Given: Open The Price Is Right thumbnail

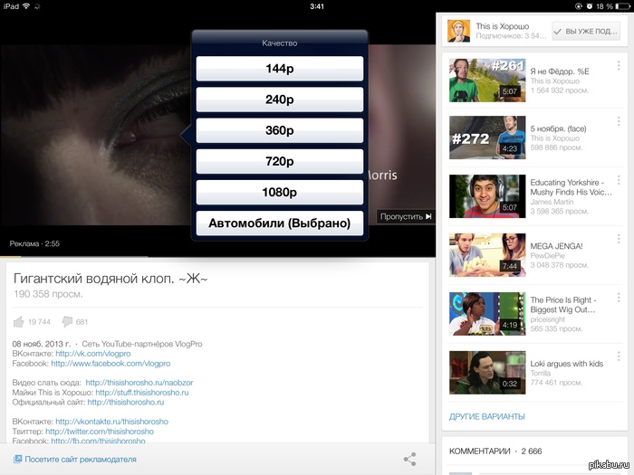Looking at the screenshot, I should point(487,314).
